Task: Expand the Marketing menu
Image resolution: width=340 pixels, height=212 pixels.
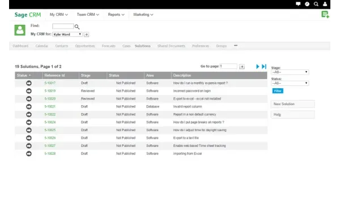Action: pyautogui.click(x=143, y=15)
